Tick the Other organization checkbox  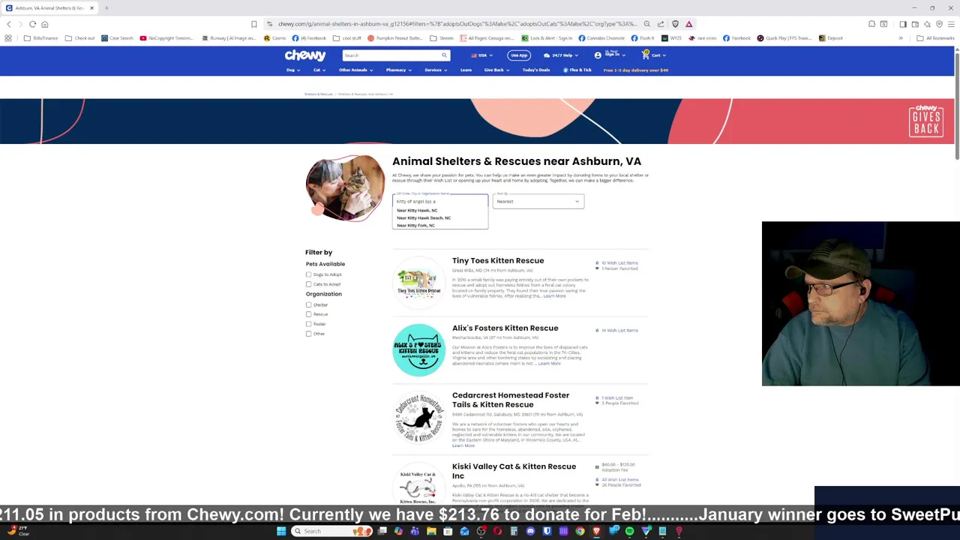coord(308,334)
